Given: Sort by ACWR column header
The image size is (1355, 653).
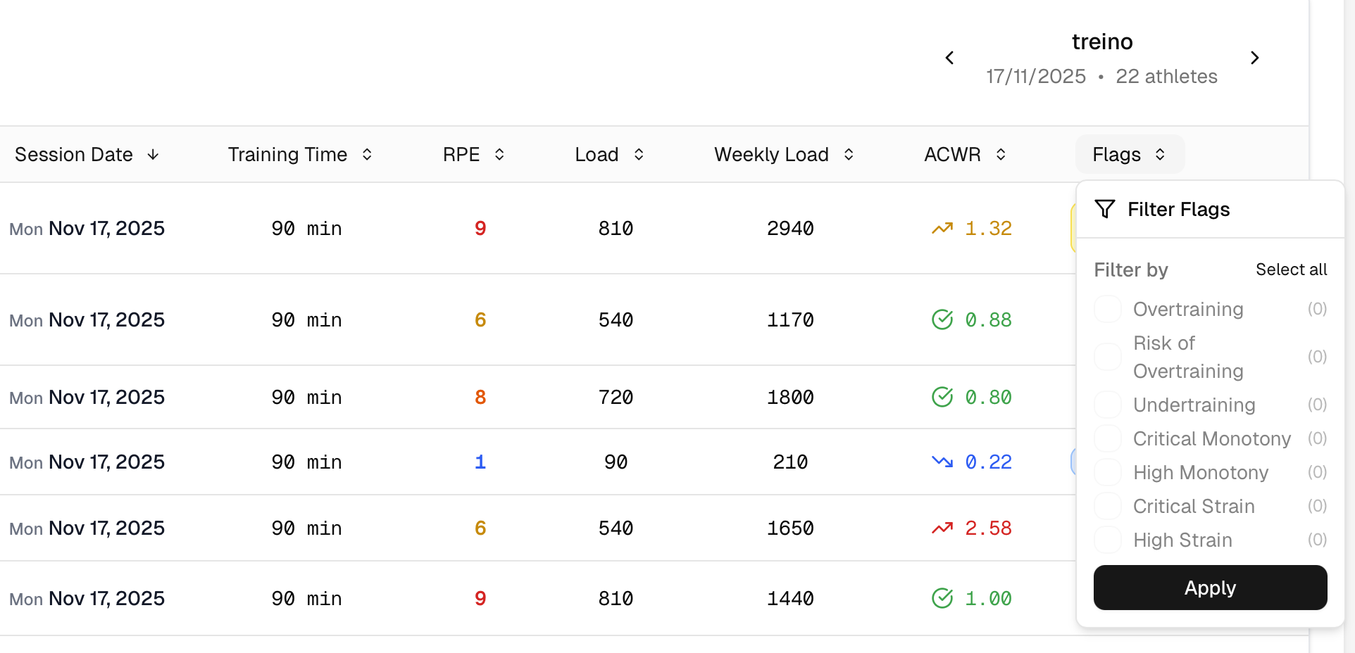Looking at the screenshot, I should [x=965, y=154].
